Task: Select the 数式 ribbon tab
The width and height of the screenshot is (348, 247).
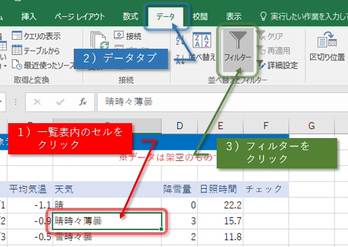Action: click(x=130, y=16)
